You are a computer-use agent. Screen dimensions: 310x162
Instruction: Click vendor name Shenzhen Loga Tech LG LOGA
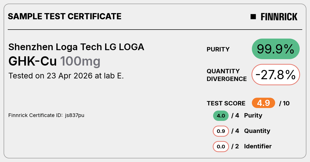pyautogui.click(x=76, y=47)
